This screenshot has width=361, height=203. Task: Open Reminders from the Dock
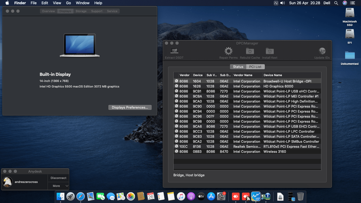point(161,196)
